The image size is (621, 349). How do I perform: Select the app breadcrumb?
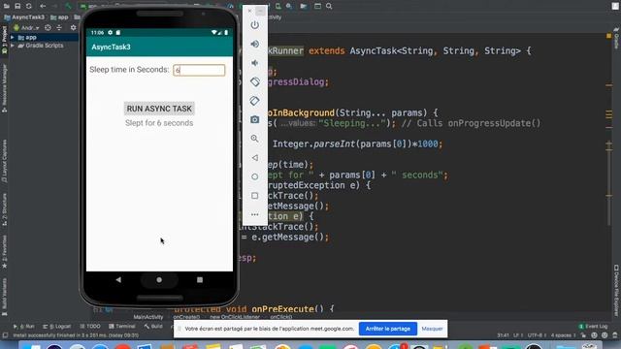pyautogui.click(x=59, y=17)
